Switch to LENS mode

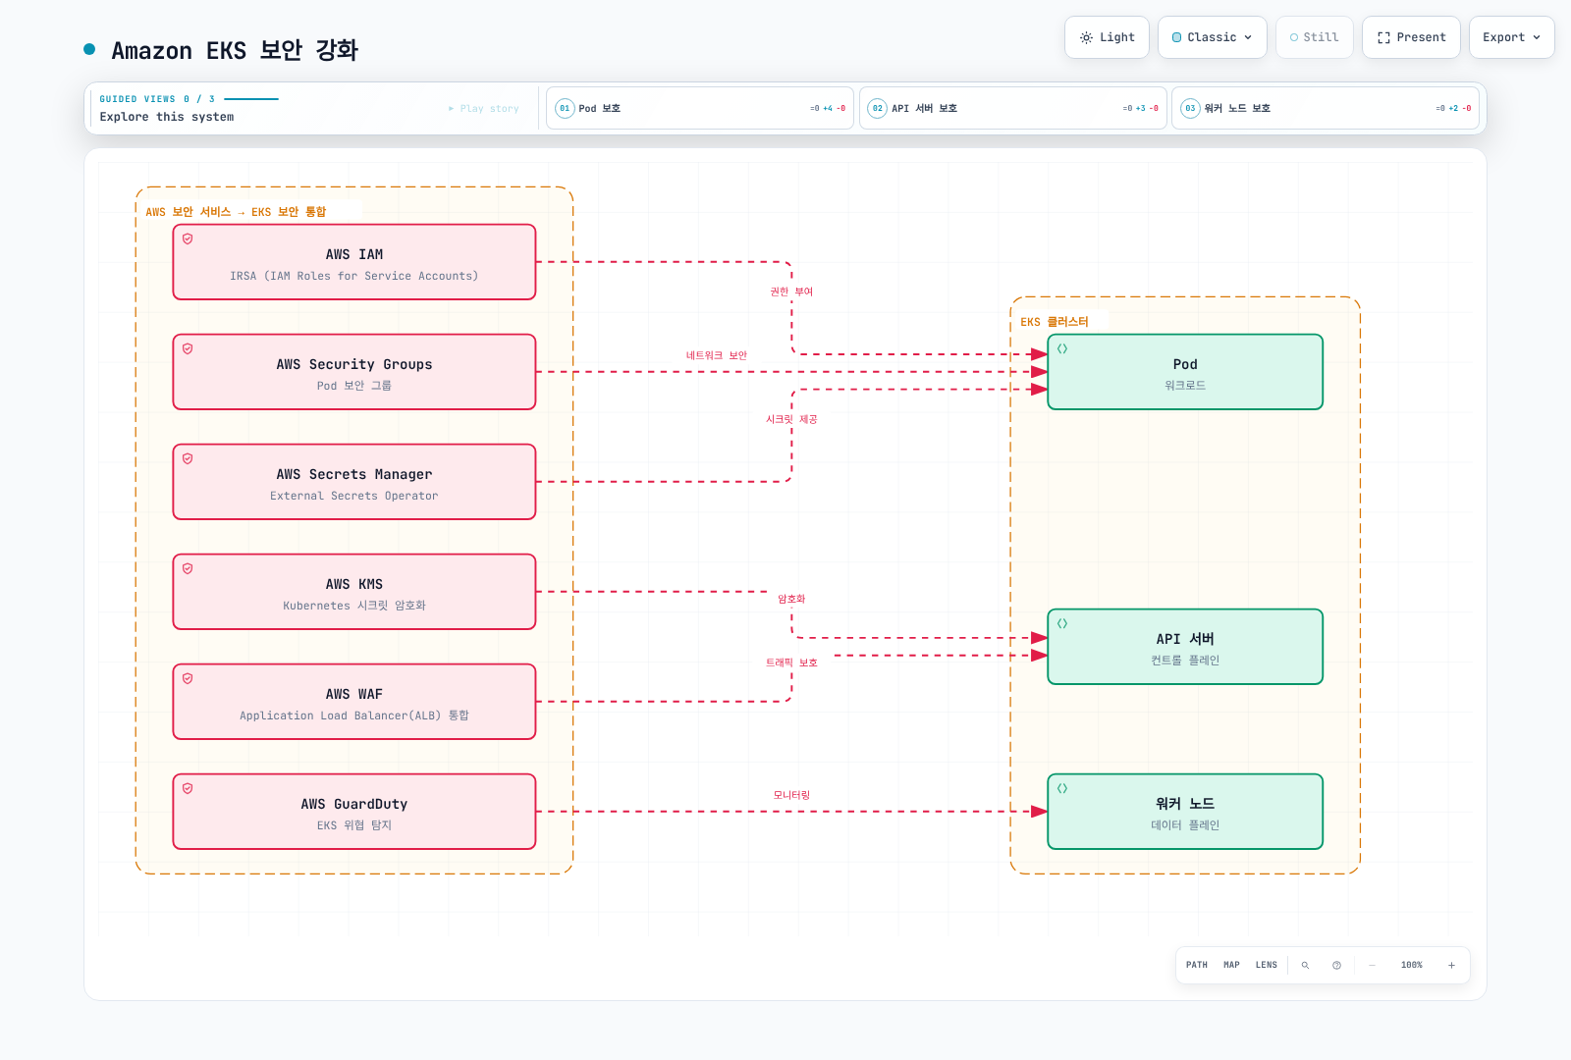point(1267,965)
